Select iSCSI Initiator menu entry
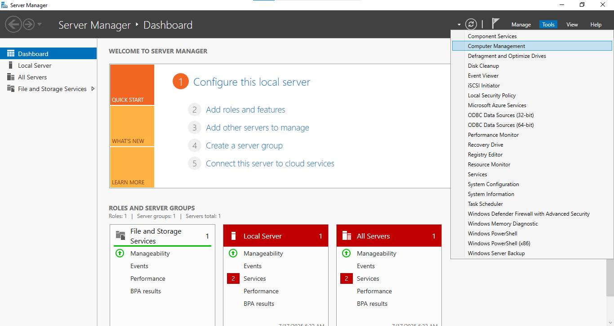Image resolution: width=614 pixels, height=326 pixels. (532, 86)
